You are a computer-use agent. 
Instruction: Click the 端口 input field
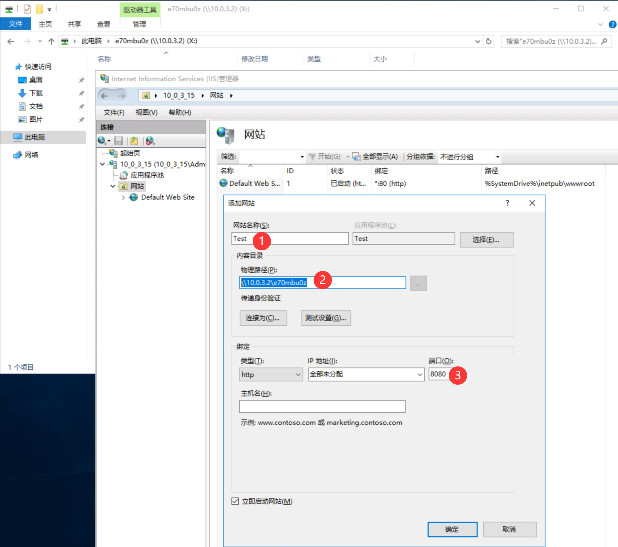point(440,374)
